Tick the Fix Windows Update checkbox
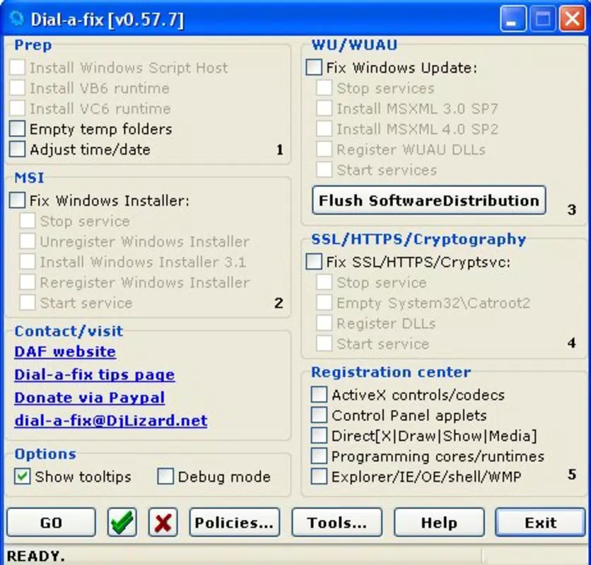Screen dimensions: 591x565 pos(314,67)
